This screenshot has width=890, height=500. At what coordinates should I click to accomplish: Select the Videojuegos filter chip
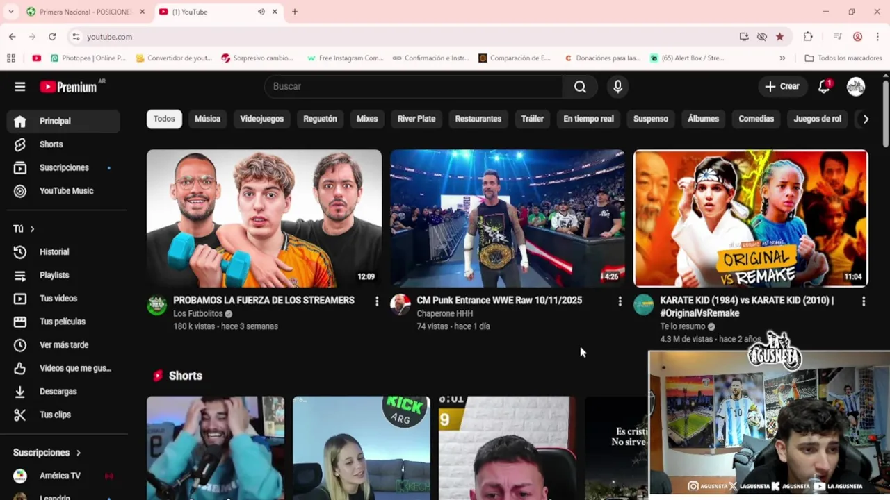click(x=262, y=119)
